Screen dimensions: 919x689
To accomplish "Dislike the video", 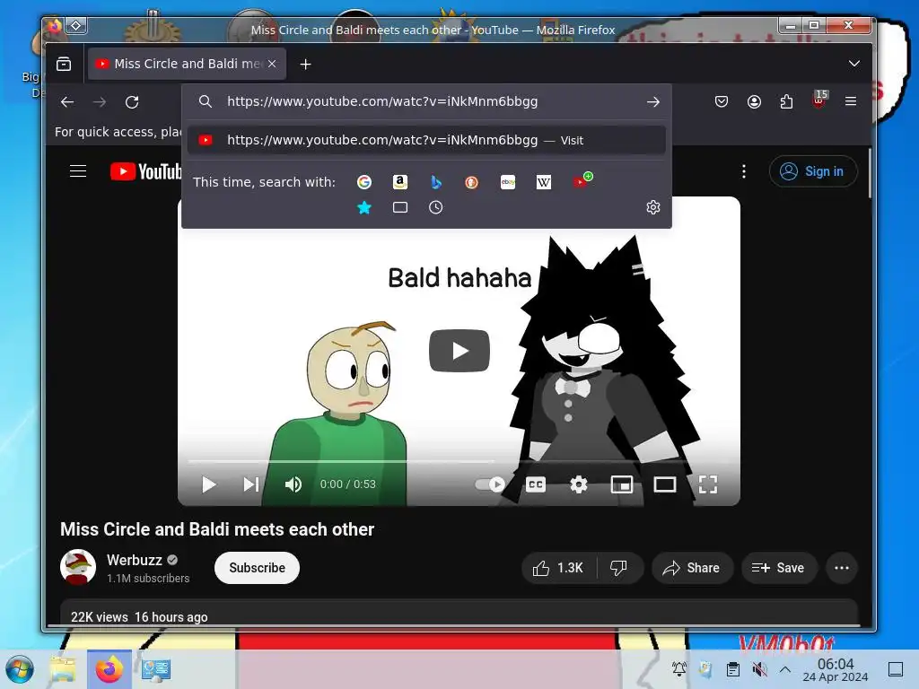I will 619,568.
